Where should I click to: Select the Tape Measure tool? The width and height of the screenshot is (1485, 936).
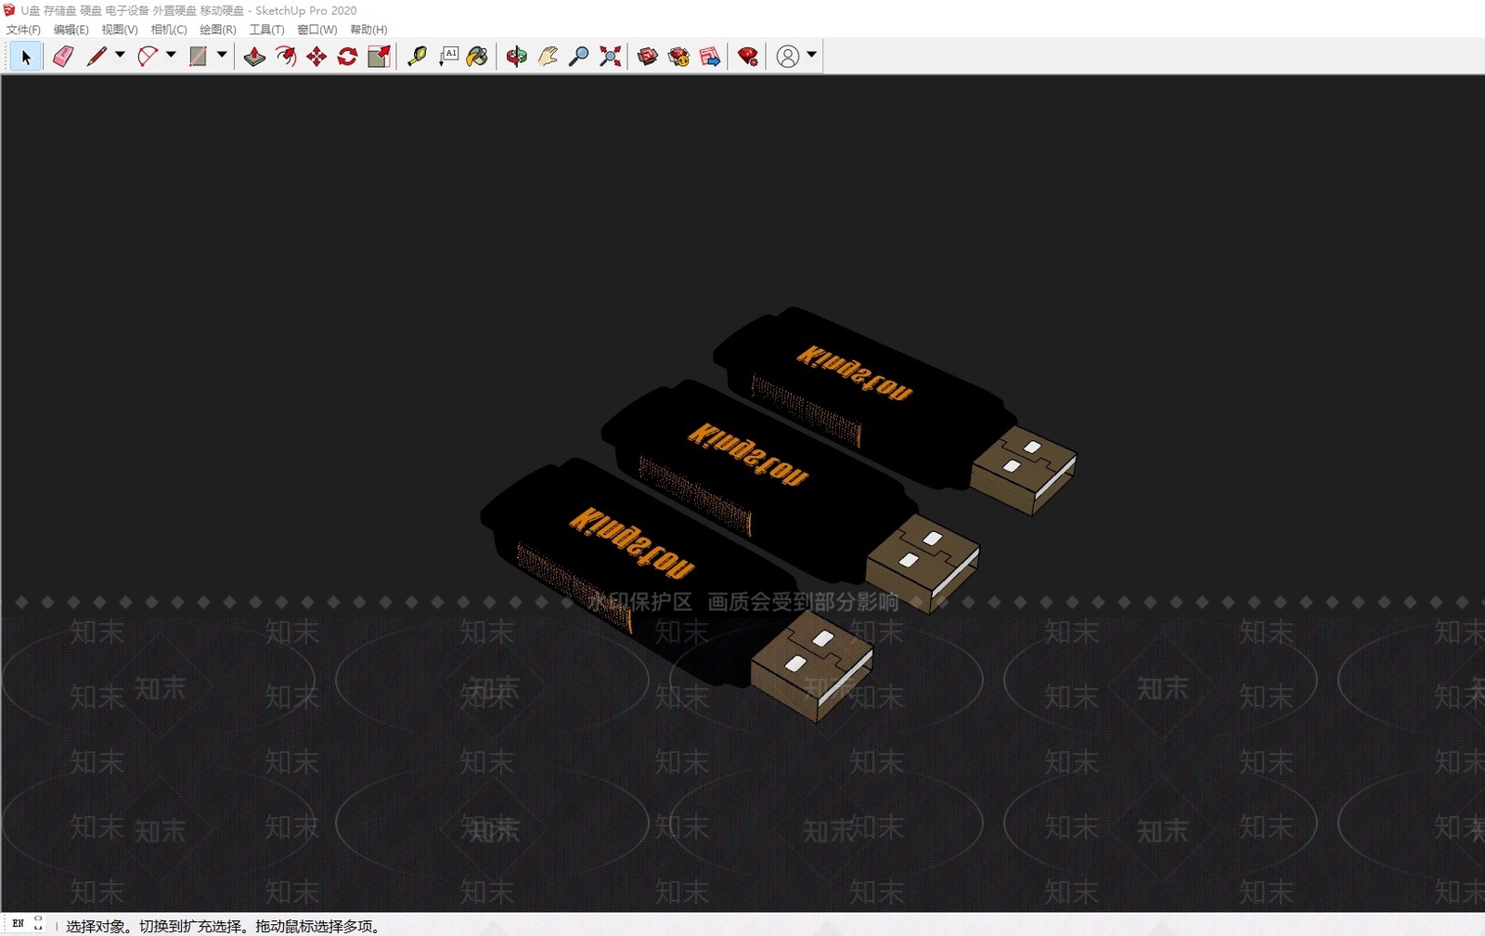point(418,57)
